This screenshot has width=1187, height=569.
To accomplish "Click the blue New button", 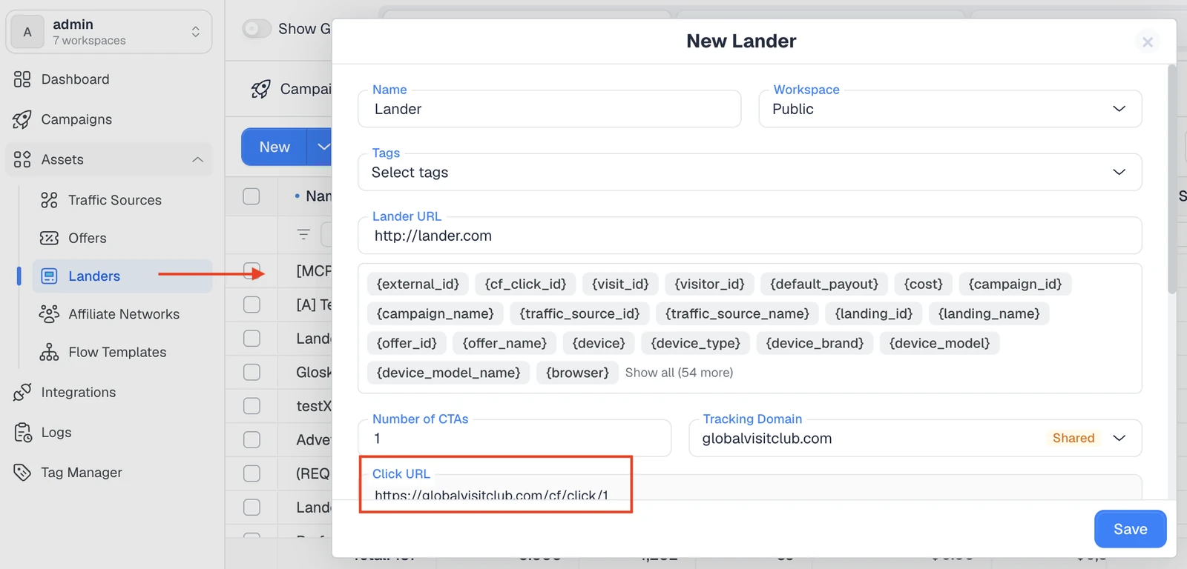I will click(274, 147).
